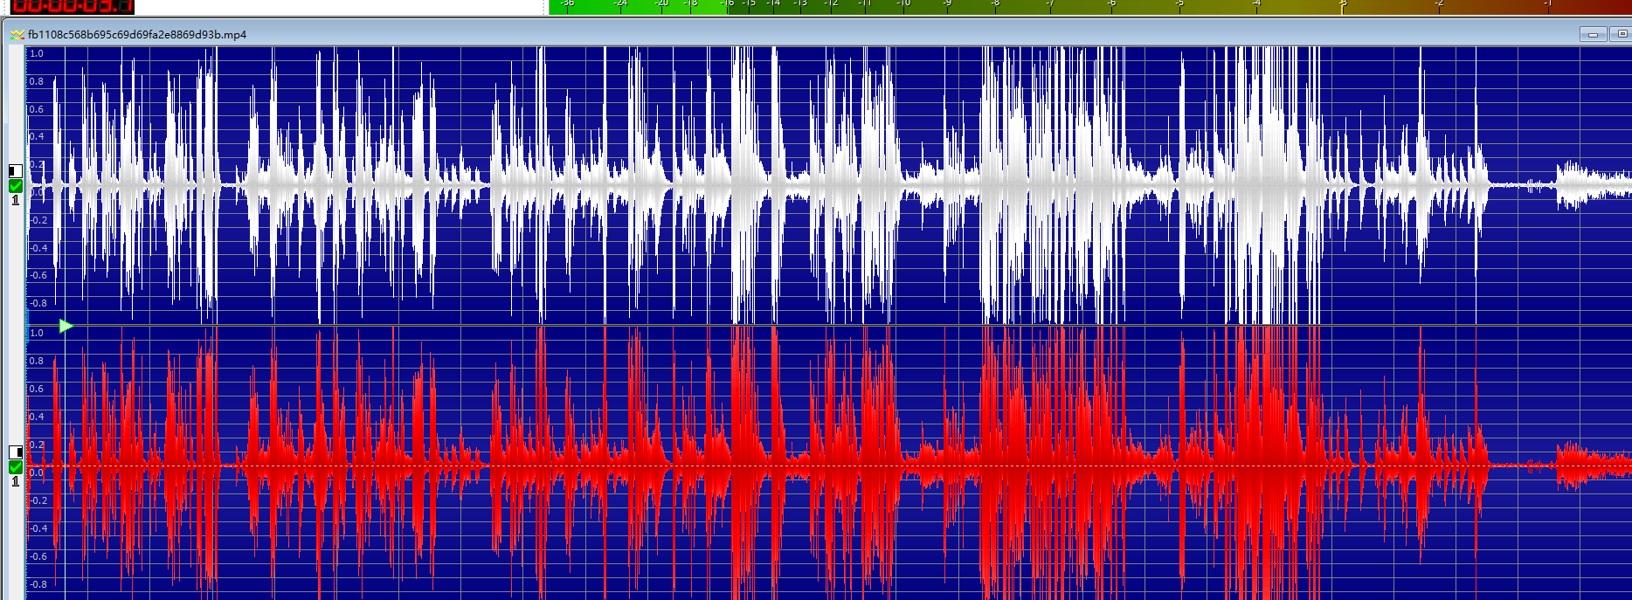Maximize the fb1108c...mp4 waveform window

coord(1622,35)
